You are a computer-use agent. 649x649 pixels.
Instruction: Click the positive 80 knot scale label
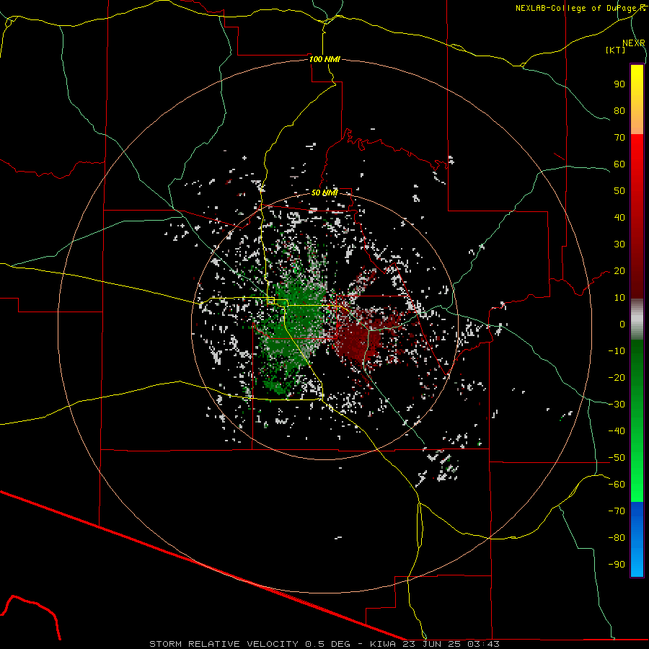pos(619,111)
